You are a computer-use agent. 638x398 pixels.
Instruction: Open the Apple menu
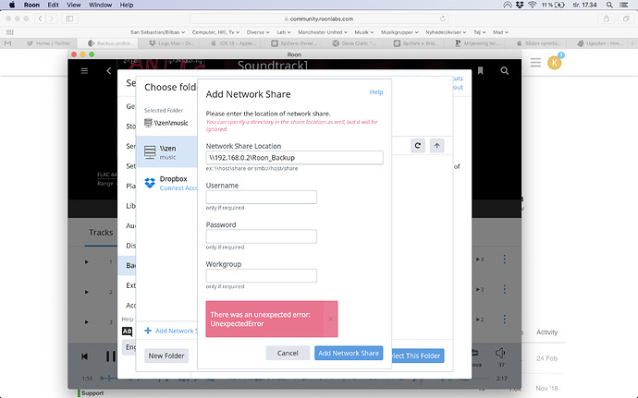point(12,5)
